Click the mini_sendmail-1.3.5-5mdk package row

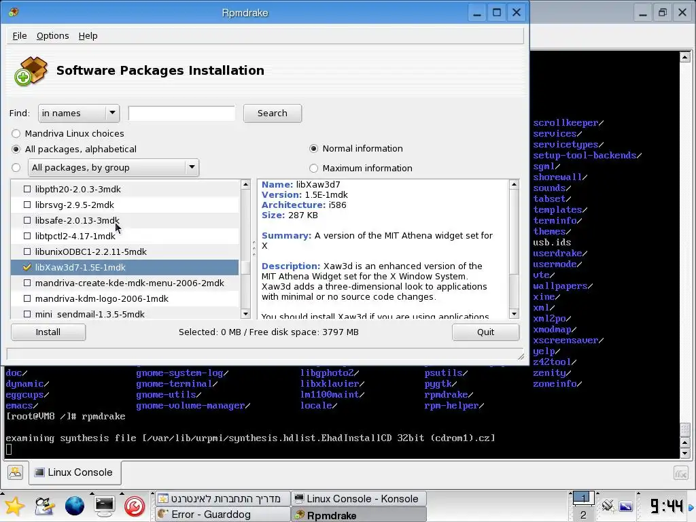click(x=125, y=314)
